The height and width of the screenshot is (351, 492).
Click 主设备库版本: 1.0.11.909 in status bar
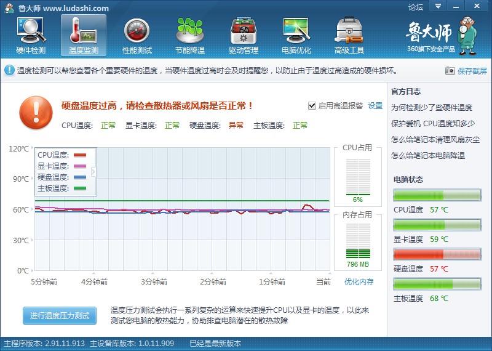click(x=132, y=343)
